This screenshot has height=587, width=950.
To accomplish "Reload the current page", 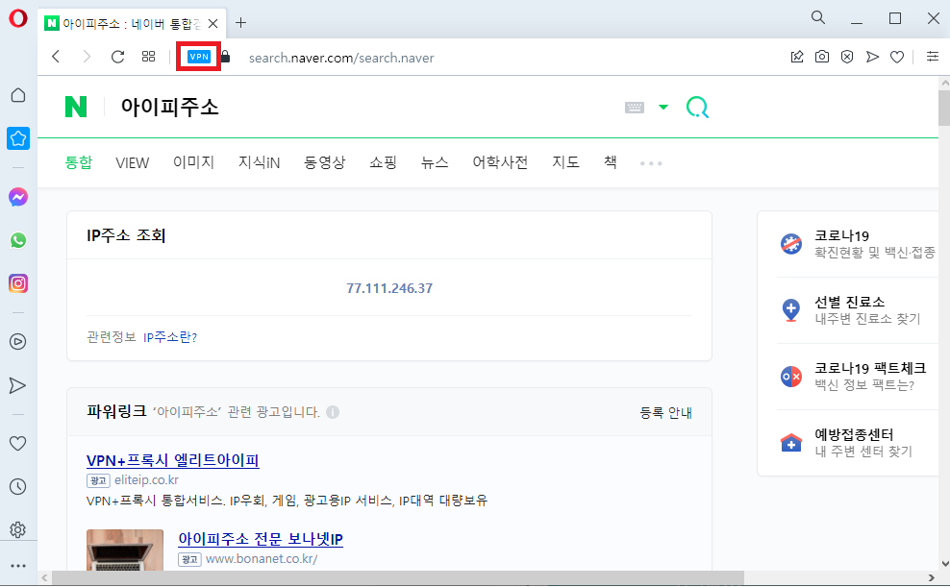I will click(x=117, y=57).
